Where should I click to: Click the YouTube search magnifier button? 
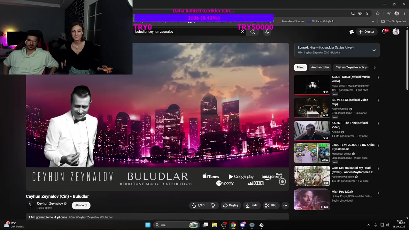(253, 32)
